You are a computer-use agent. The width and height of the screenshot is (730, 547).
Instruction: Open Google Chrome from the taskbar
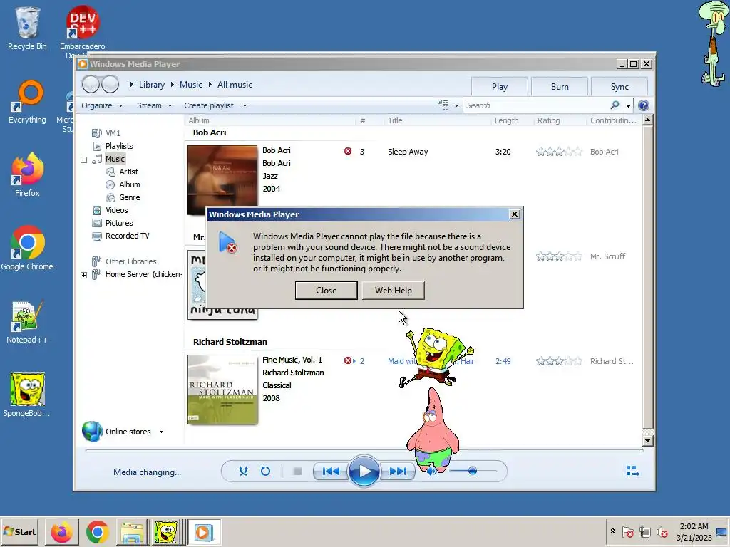click(x=97, y=532)
